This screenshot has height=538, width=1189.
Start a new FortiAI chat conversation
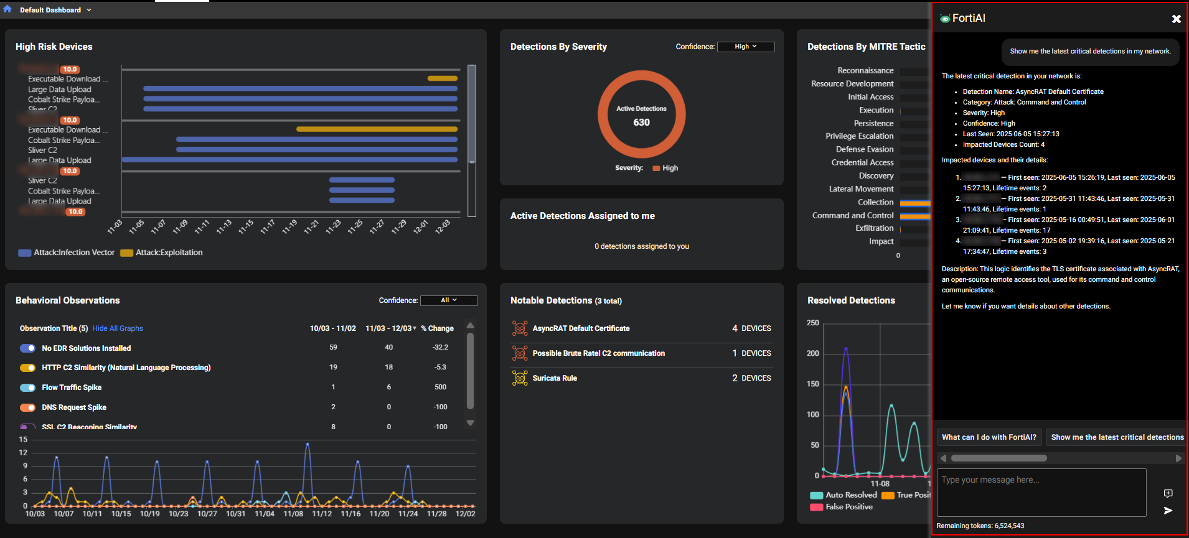[x=1168, y=493]
